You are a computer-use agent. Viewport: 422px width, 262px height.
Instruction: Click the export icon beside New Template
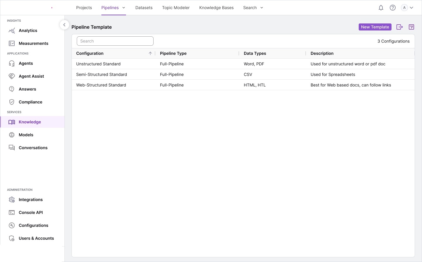coord(399,27)
